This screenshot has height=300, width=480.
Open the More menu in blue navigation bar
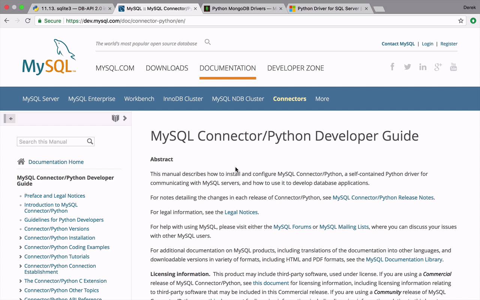322,99
